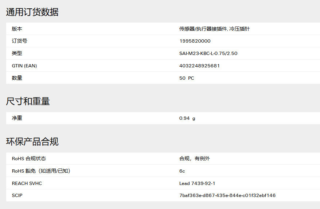The height and width of the screenshot is (209, 320).
Task: Select the order number 1995820000
Action: point(195,41)
